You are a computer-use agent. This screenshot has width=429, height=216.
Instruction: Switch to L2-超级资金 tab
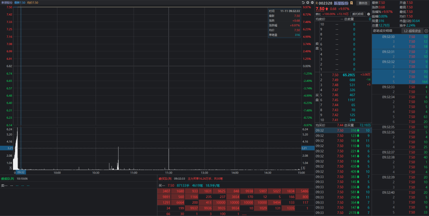coord(411,30)
